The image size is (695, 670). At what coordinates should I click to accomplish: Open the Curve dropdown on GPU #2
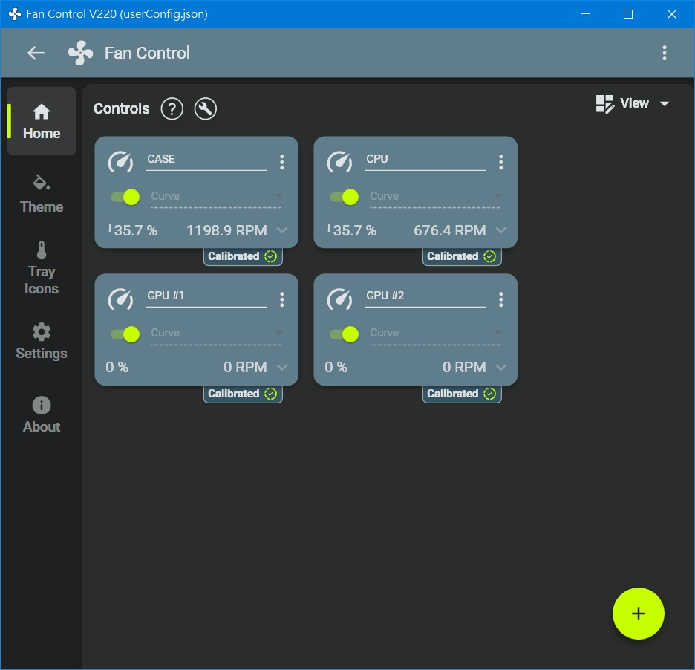(434, 334)
